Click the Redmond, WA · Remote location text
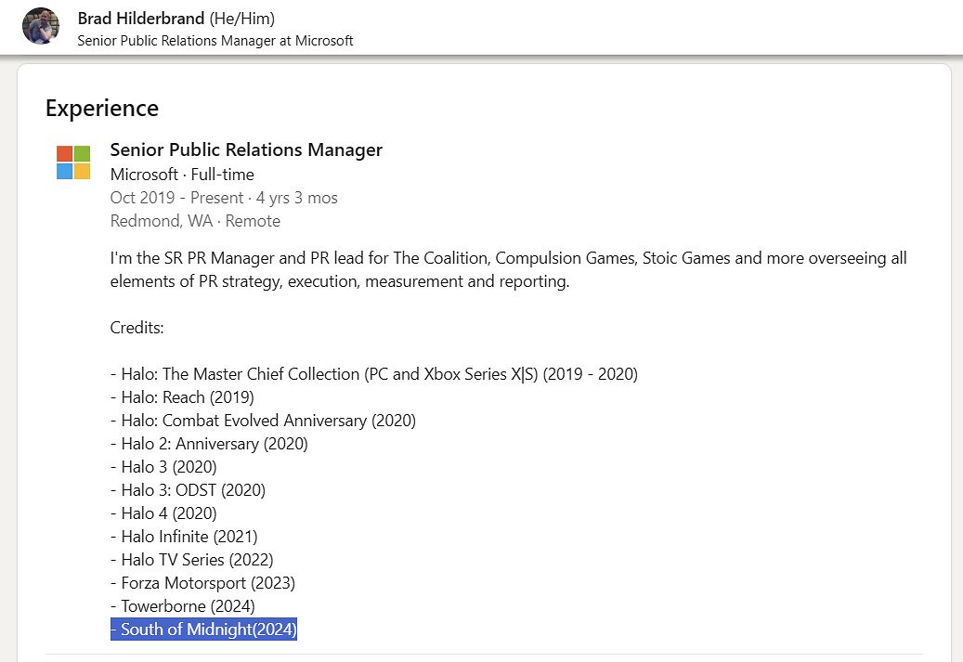 pyautogui.click(x=195, y=221)
